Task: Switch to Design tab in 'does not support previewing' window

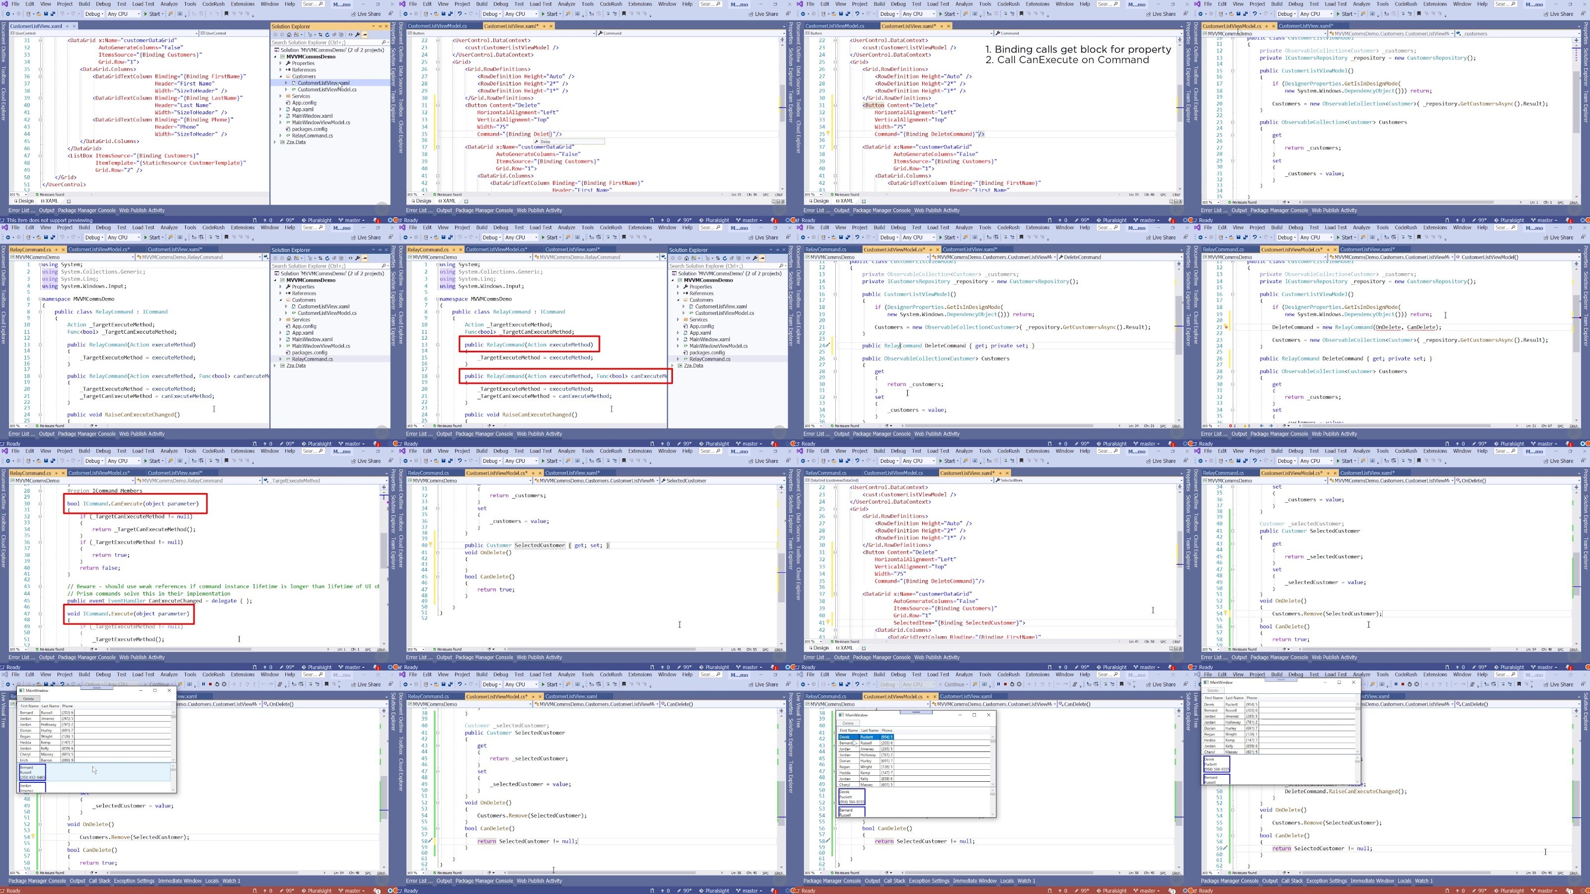Action: click(x=24, y=201)
